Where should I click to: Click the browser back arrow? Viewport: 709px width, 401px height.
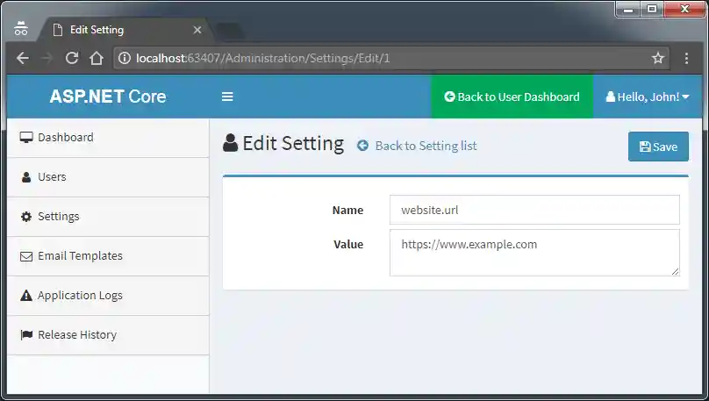tap(22, 58)
